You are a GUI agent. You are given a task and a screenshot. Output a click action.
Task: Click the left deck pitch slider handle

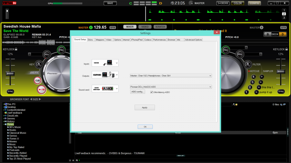point(10,74)
